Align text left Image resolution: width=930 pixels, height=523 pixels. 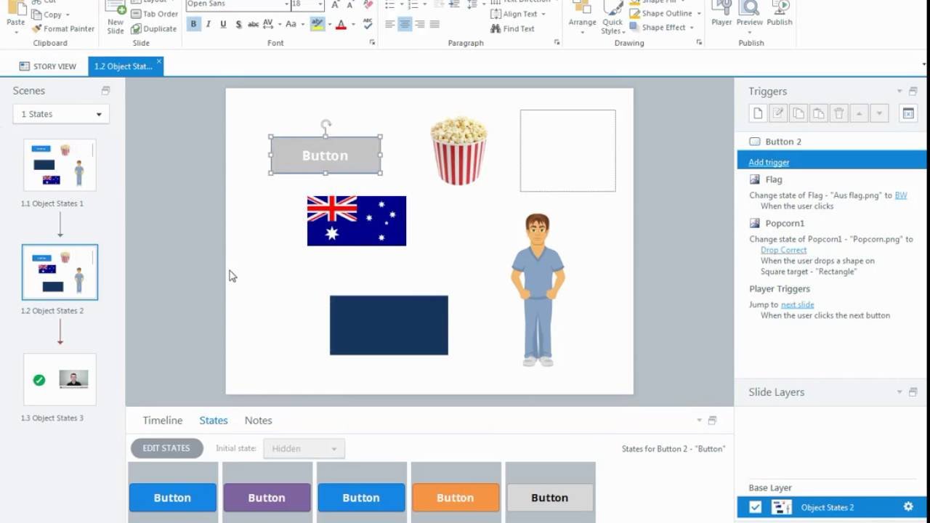coord(390,24)
